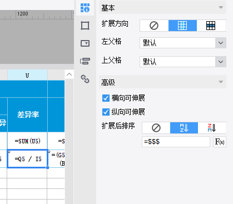The height and width of the screenshot is (204, 233).
Task: Open the cell attributes panel icon
Action: tap(85, 8)
